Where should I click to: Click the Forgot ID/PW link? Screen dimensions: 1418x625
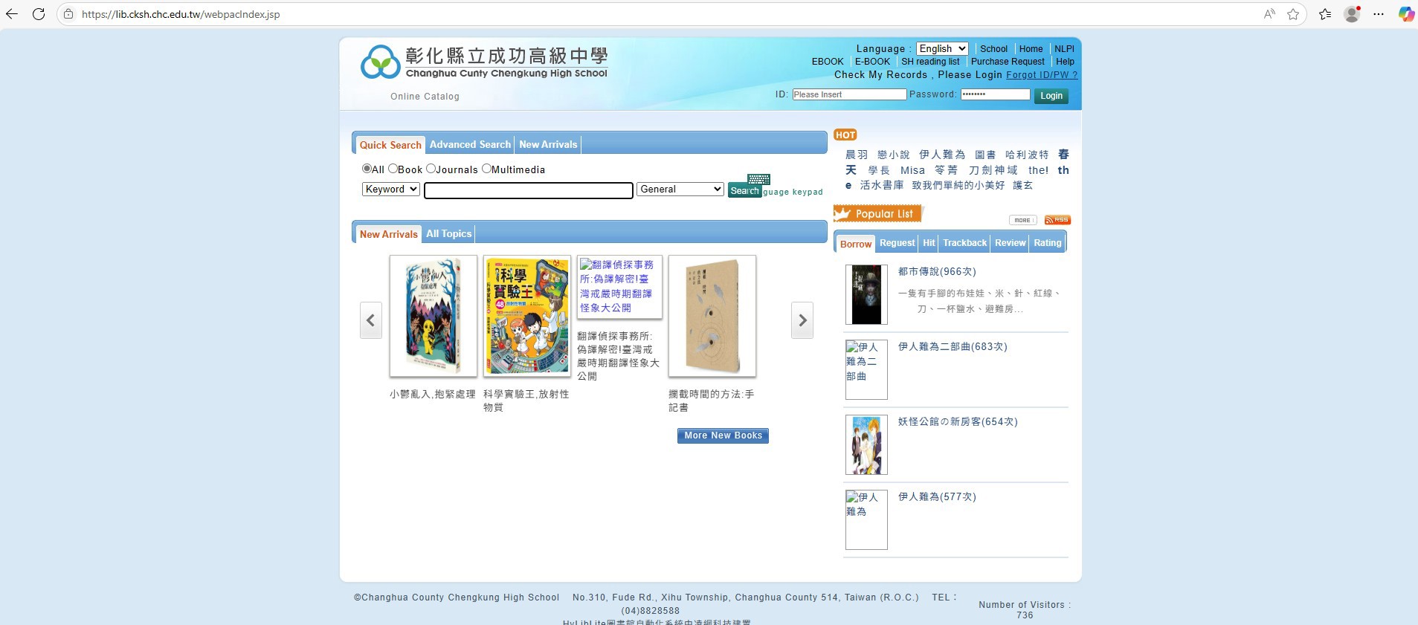tap(1041, 75)
